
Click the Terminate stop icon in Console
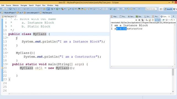click(136, 20)
